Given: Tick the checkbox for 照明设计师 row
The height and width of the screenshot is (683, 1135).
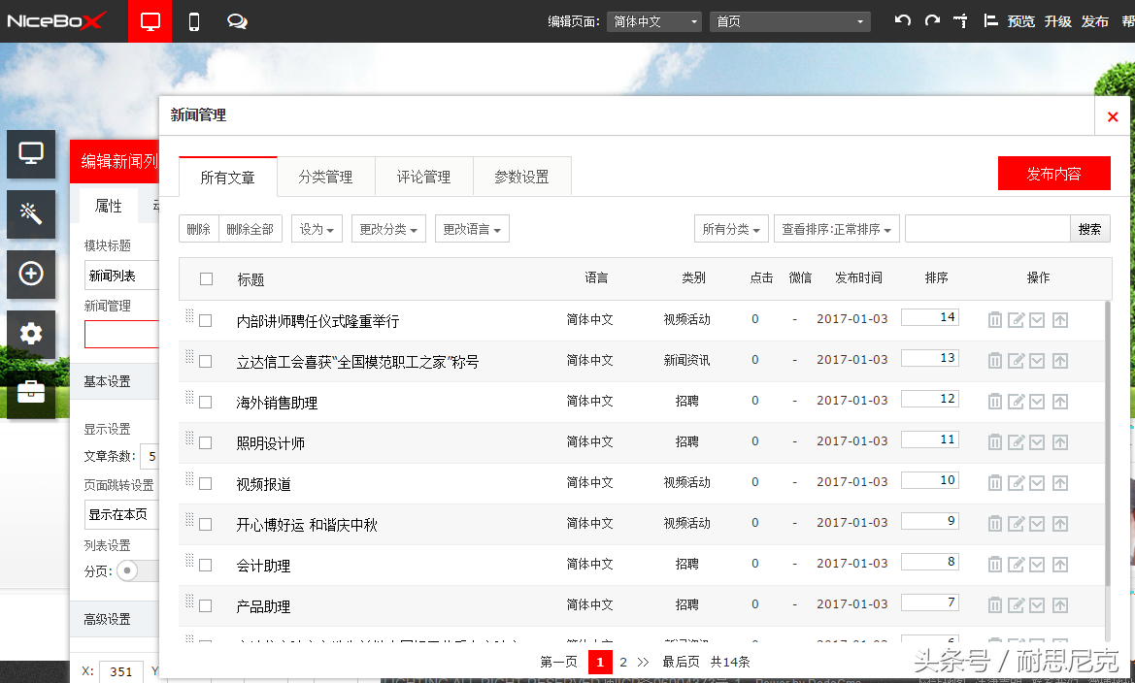Looking at the screenshot, I should 206,442.
